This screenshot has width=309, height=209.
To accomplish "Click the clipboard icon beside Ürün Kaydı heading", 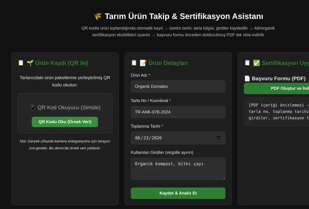I will point(21,63).
